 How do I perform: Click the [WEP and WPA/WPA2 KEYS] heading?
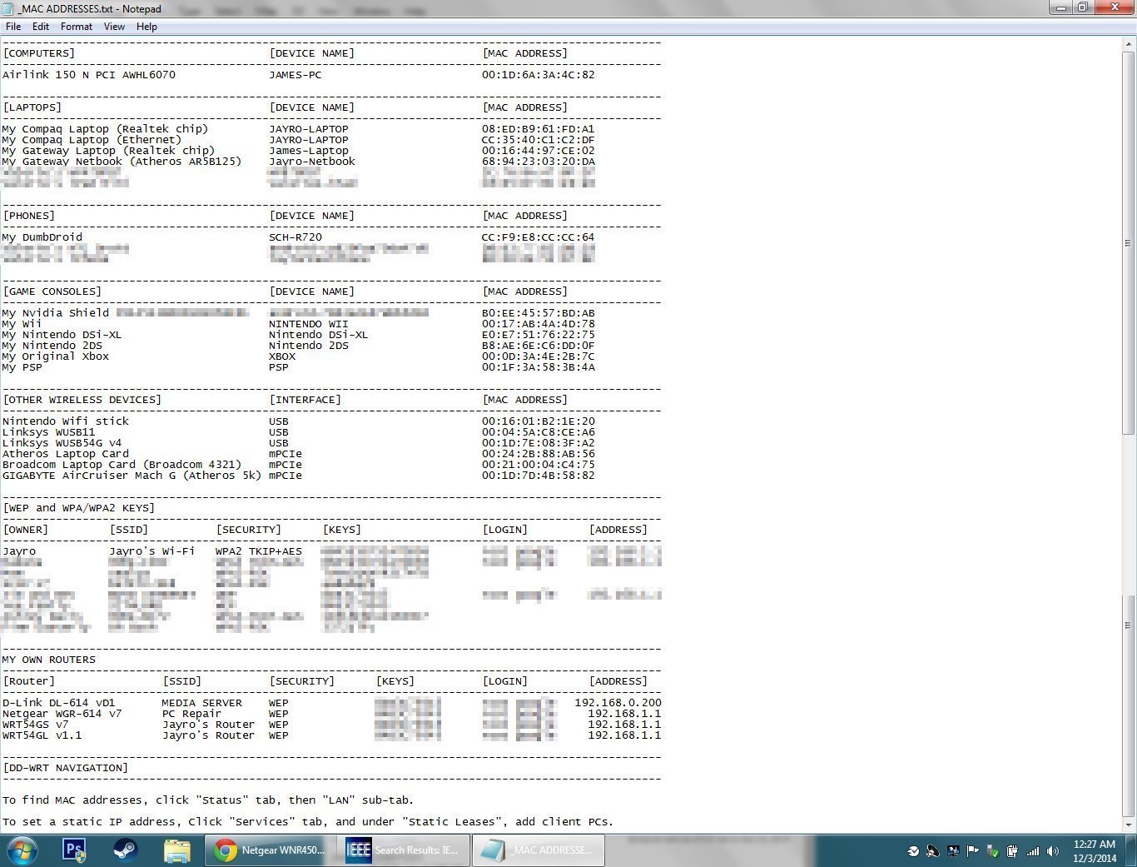[78, 508]
